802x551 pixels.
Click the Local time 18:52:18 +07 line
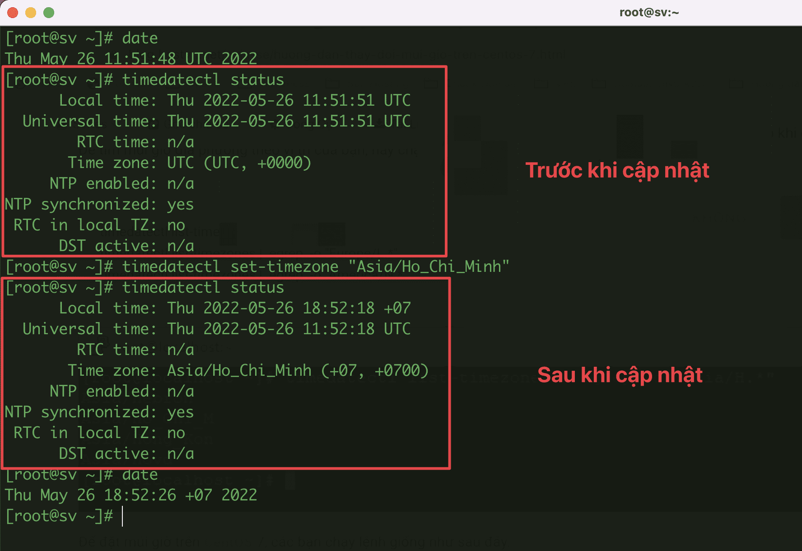coord(234,308)
